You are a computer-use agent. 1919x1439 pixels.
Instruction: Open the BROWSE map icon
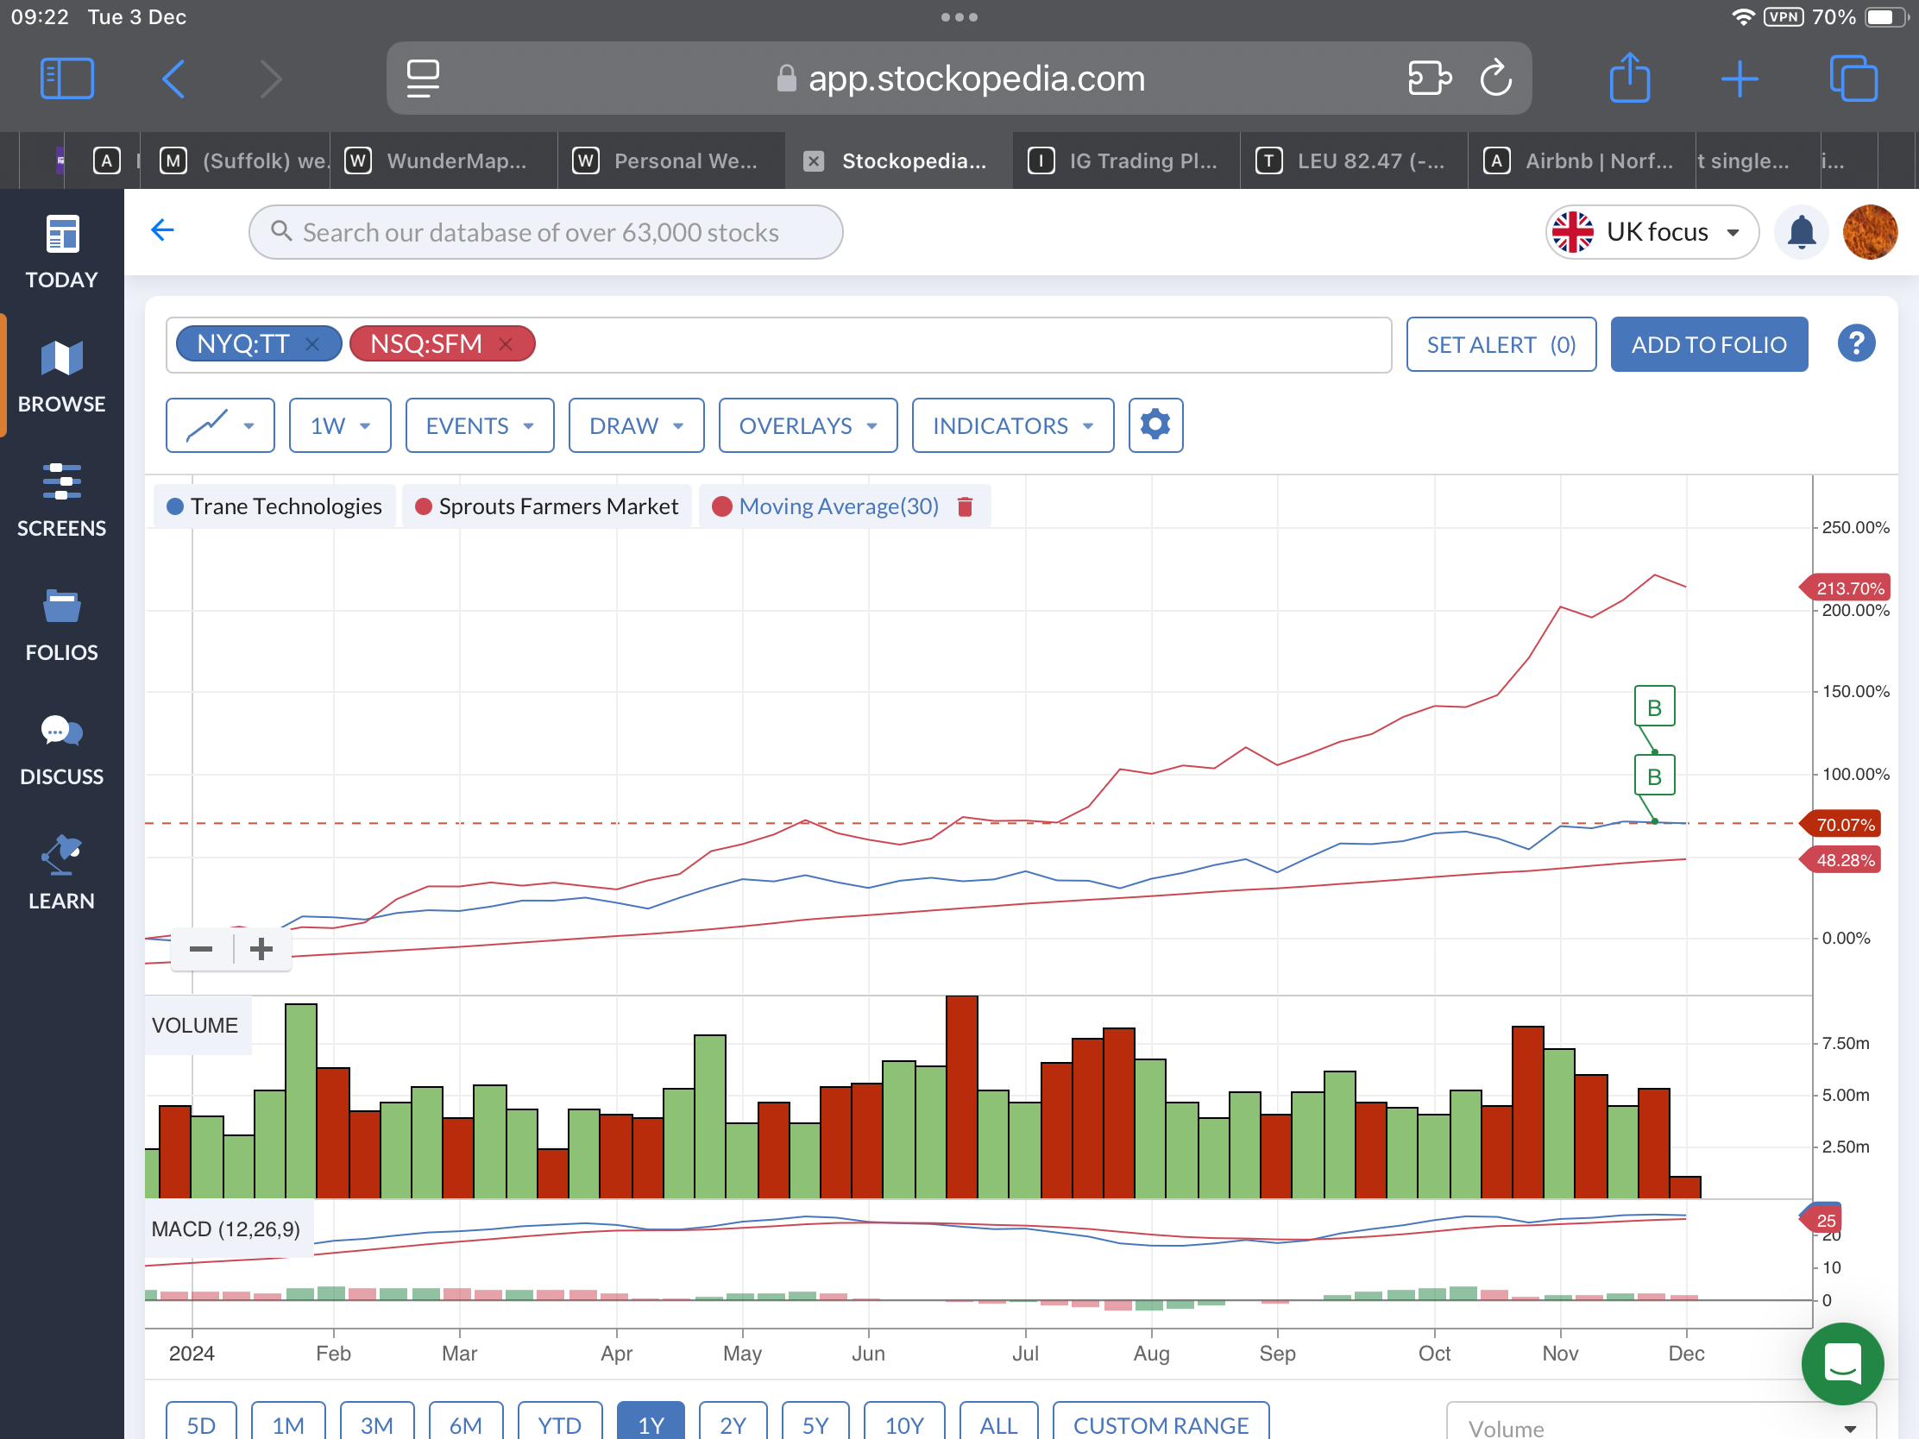click(61, 358)
